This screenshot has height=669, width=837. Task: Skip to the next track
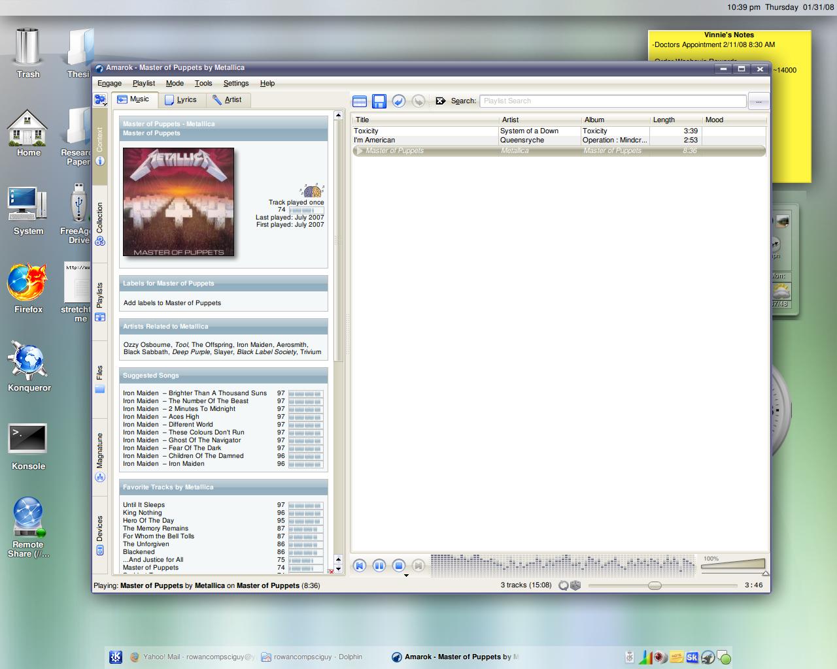click(x=418, y=566)
